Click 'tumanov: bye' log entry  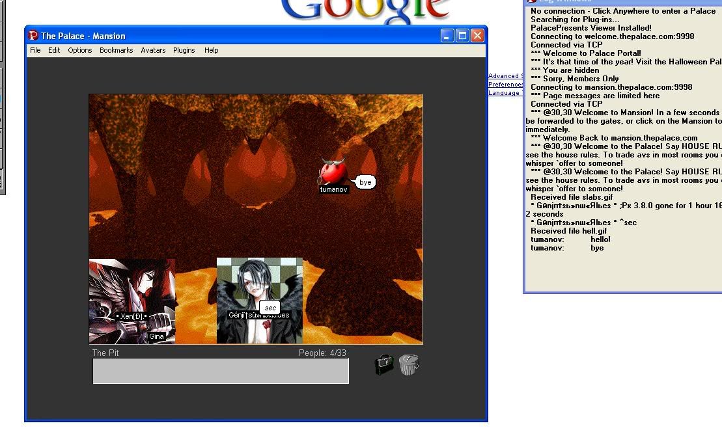coord(567,248)
